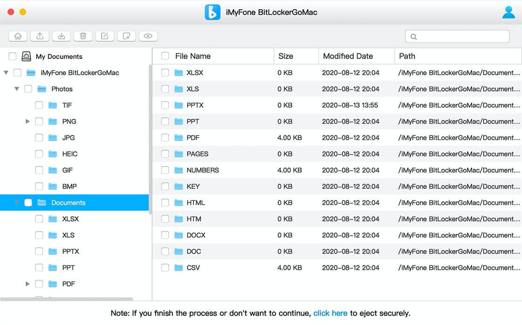
Task: Click the 0 KB size of DOCX
Action: tap(285, 235)
